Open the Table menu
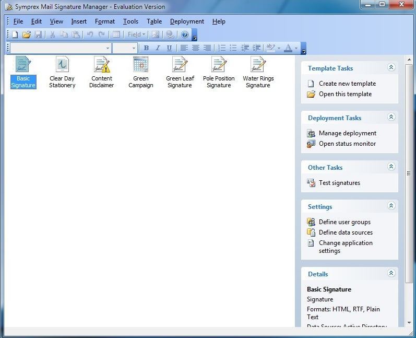Viewport: 416px width, 338px height. click(x=154, y=21)
